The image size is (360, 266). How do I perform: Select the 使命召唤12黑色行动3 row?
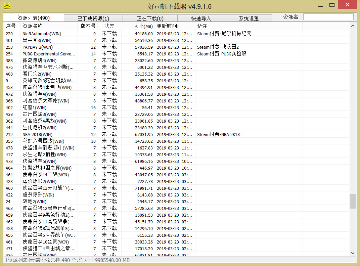[176, 208]
